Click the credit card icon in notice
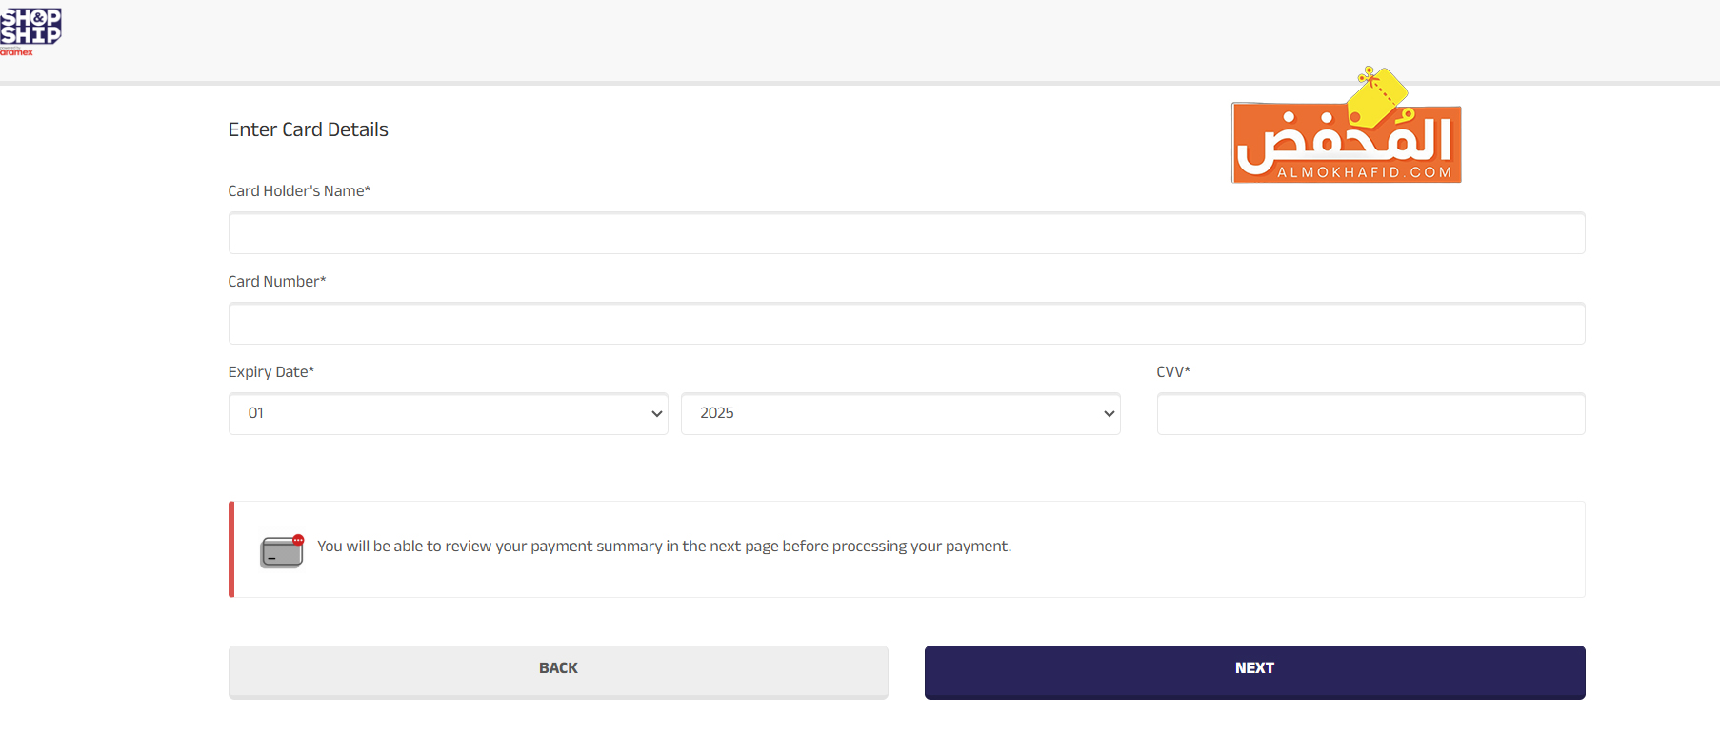The height and width of the screenshot is (736, 1720). [281, 553]
